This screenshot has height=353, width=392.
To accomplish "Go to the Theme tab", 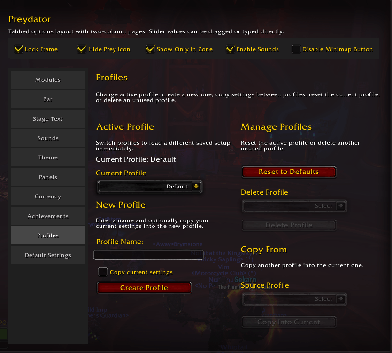I will 48,157.
